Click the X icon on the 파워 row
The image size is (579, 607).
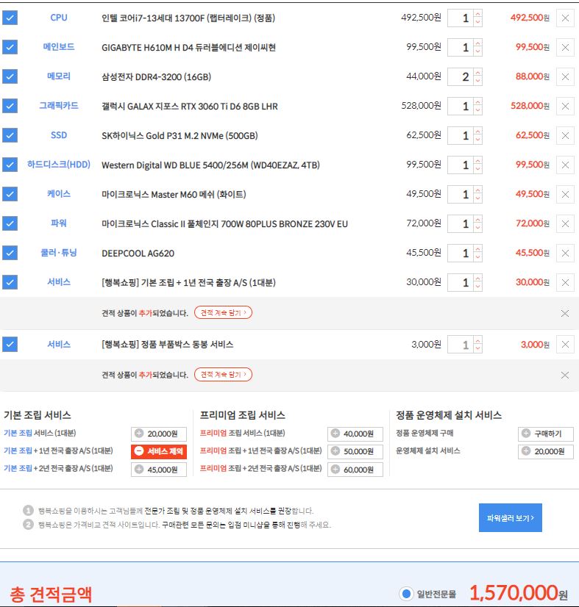pos(565,223)
